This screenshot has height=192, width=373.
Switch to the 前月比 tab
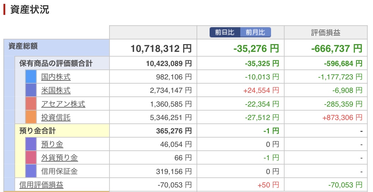click(x=255, y=32)
